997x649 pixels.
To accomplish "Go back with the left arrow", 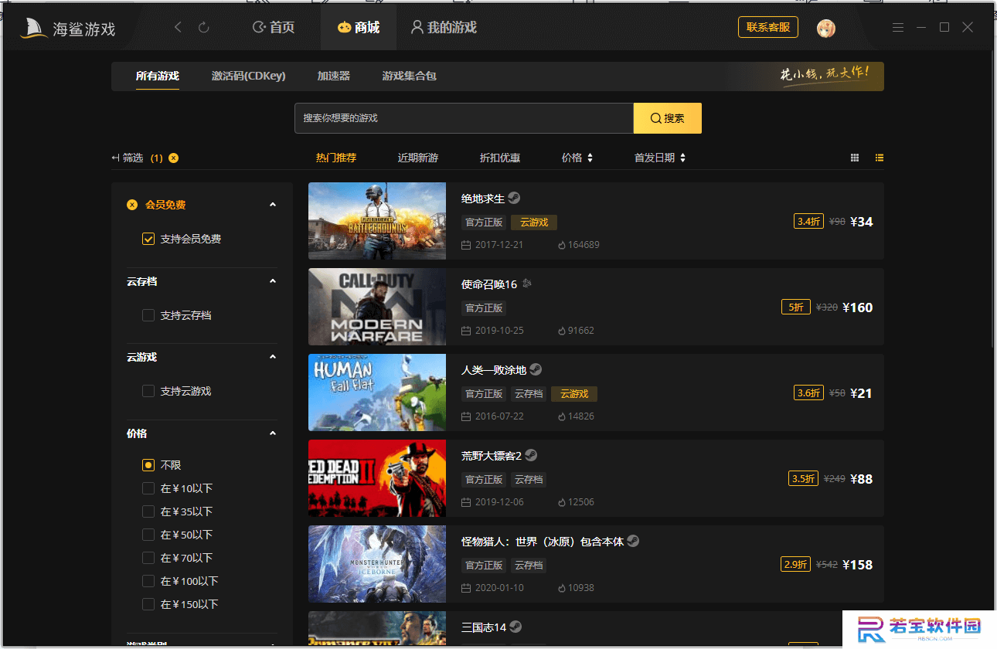I will 179,27.
